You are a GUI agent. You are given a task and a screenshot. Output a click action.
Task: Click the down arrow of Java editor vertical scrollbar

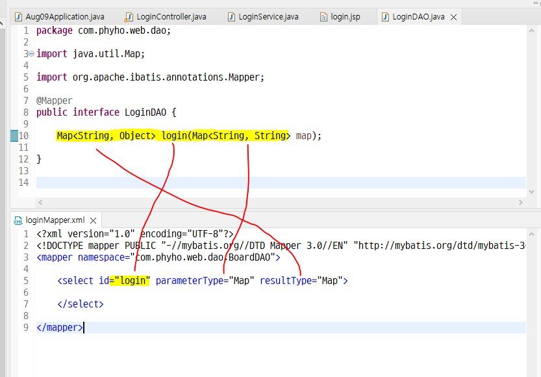coord(531,192)
